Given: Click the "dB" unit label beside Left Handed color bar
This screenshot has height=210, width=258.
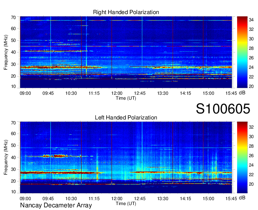Looking at the screenshot, I should (242, 197).
